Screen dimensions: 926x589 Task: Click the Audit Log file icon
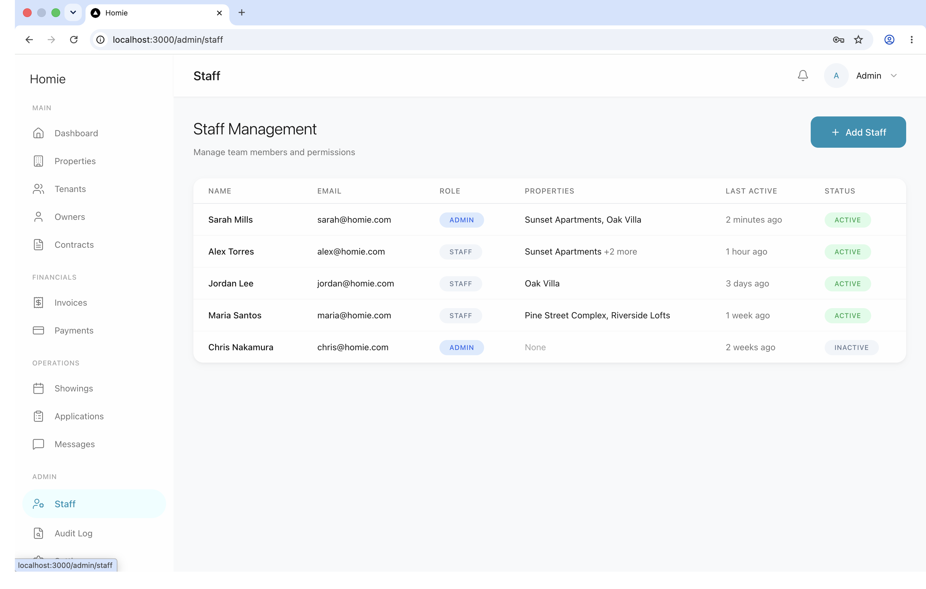(x=38, y=533)
